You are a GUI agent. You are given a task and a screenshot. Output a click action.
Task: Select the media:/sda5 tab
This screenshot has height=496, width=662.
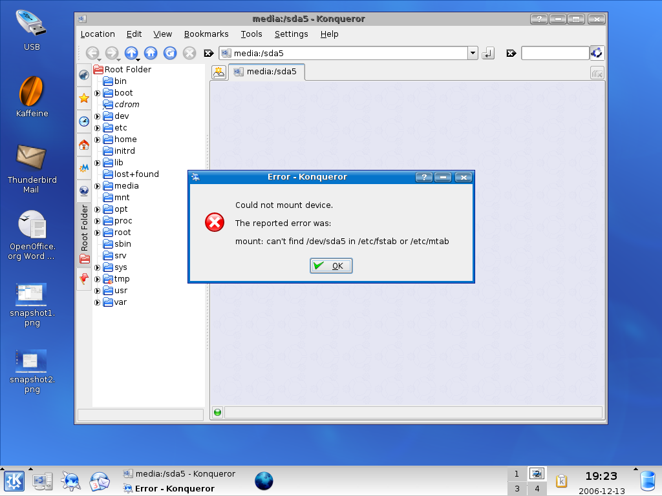coord(266,72)
